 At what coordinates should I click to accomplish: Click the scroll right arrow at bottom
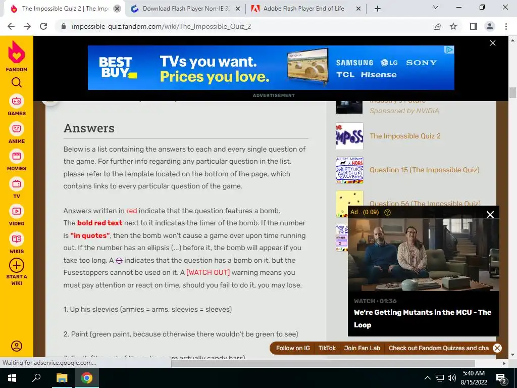[504, 363]
